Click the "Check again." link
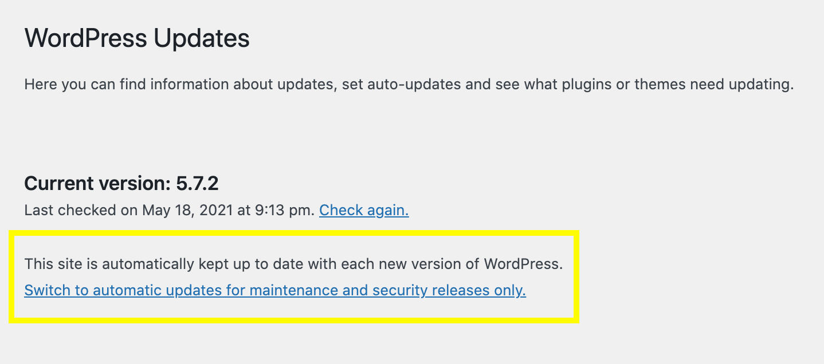 coord(364,211)
